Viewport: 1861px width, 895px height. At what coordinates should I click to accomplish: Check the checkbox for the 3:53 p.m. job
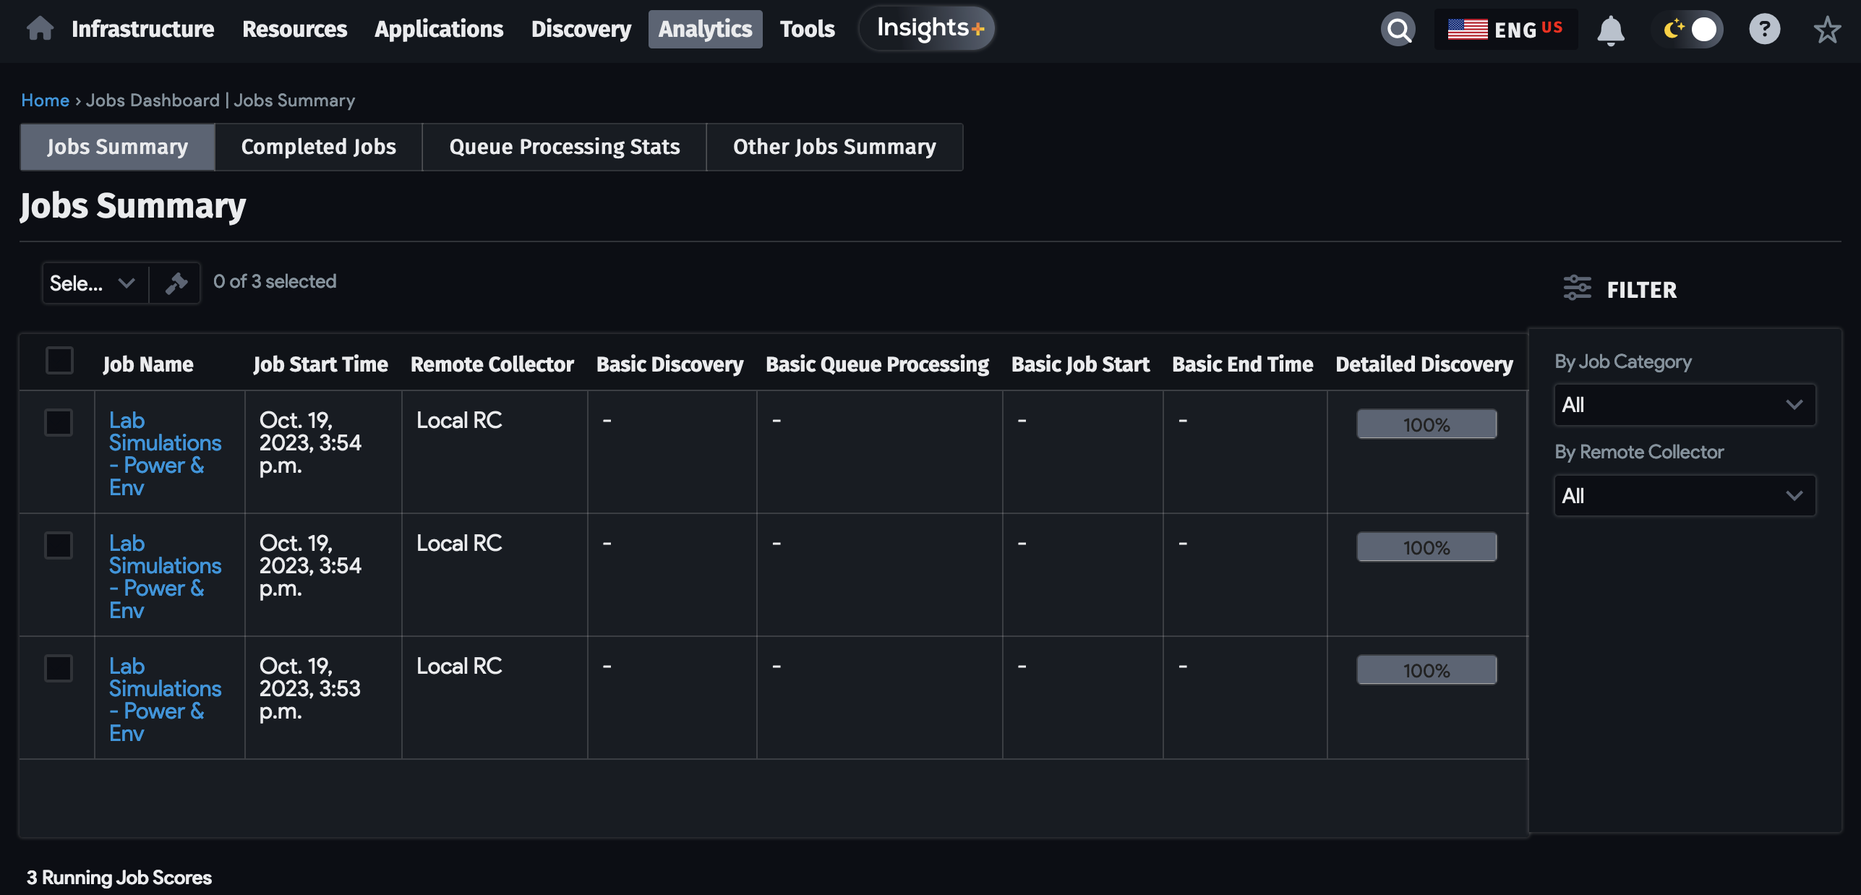[x=59, y=668]
